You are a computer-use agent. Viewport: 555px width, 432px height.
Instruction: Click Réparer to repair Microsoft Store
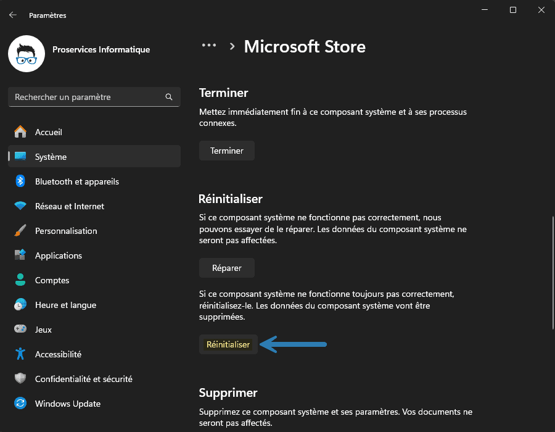tap(226, 267)
